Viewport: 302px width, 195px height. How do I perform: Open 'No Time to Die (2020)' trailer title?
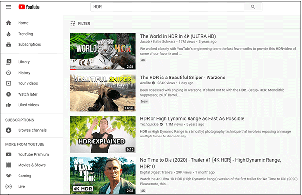(x=210, y=163)
